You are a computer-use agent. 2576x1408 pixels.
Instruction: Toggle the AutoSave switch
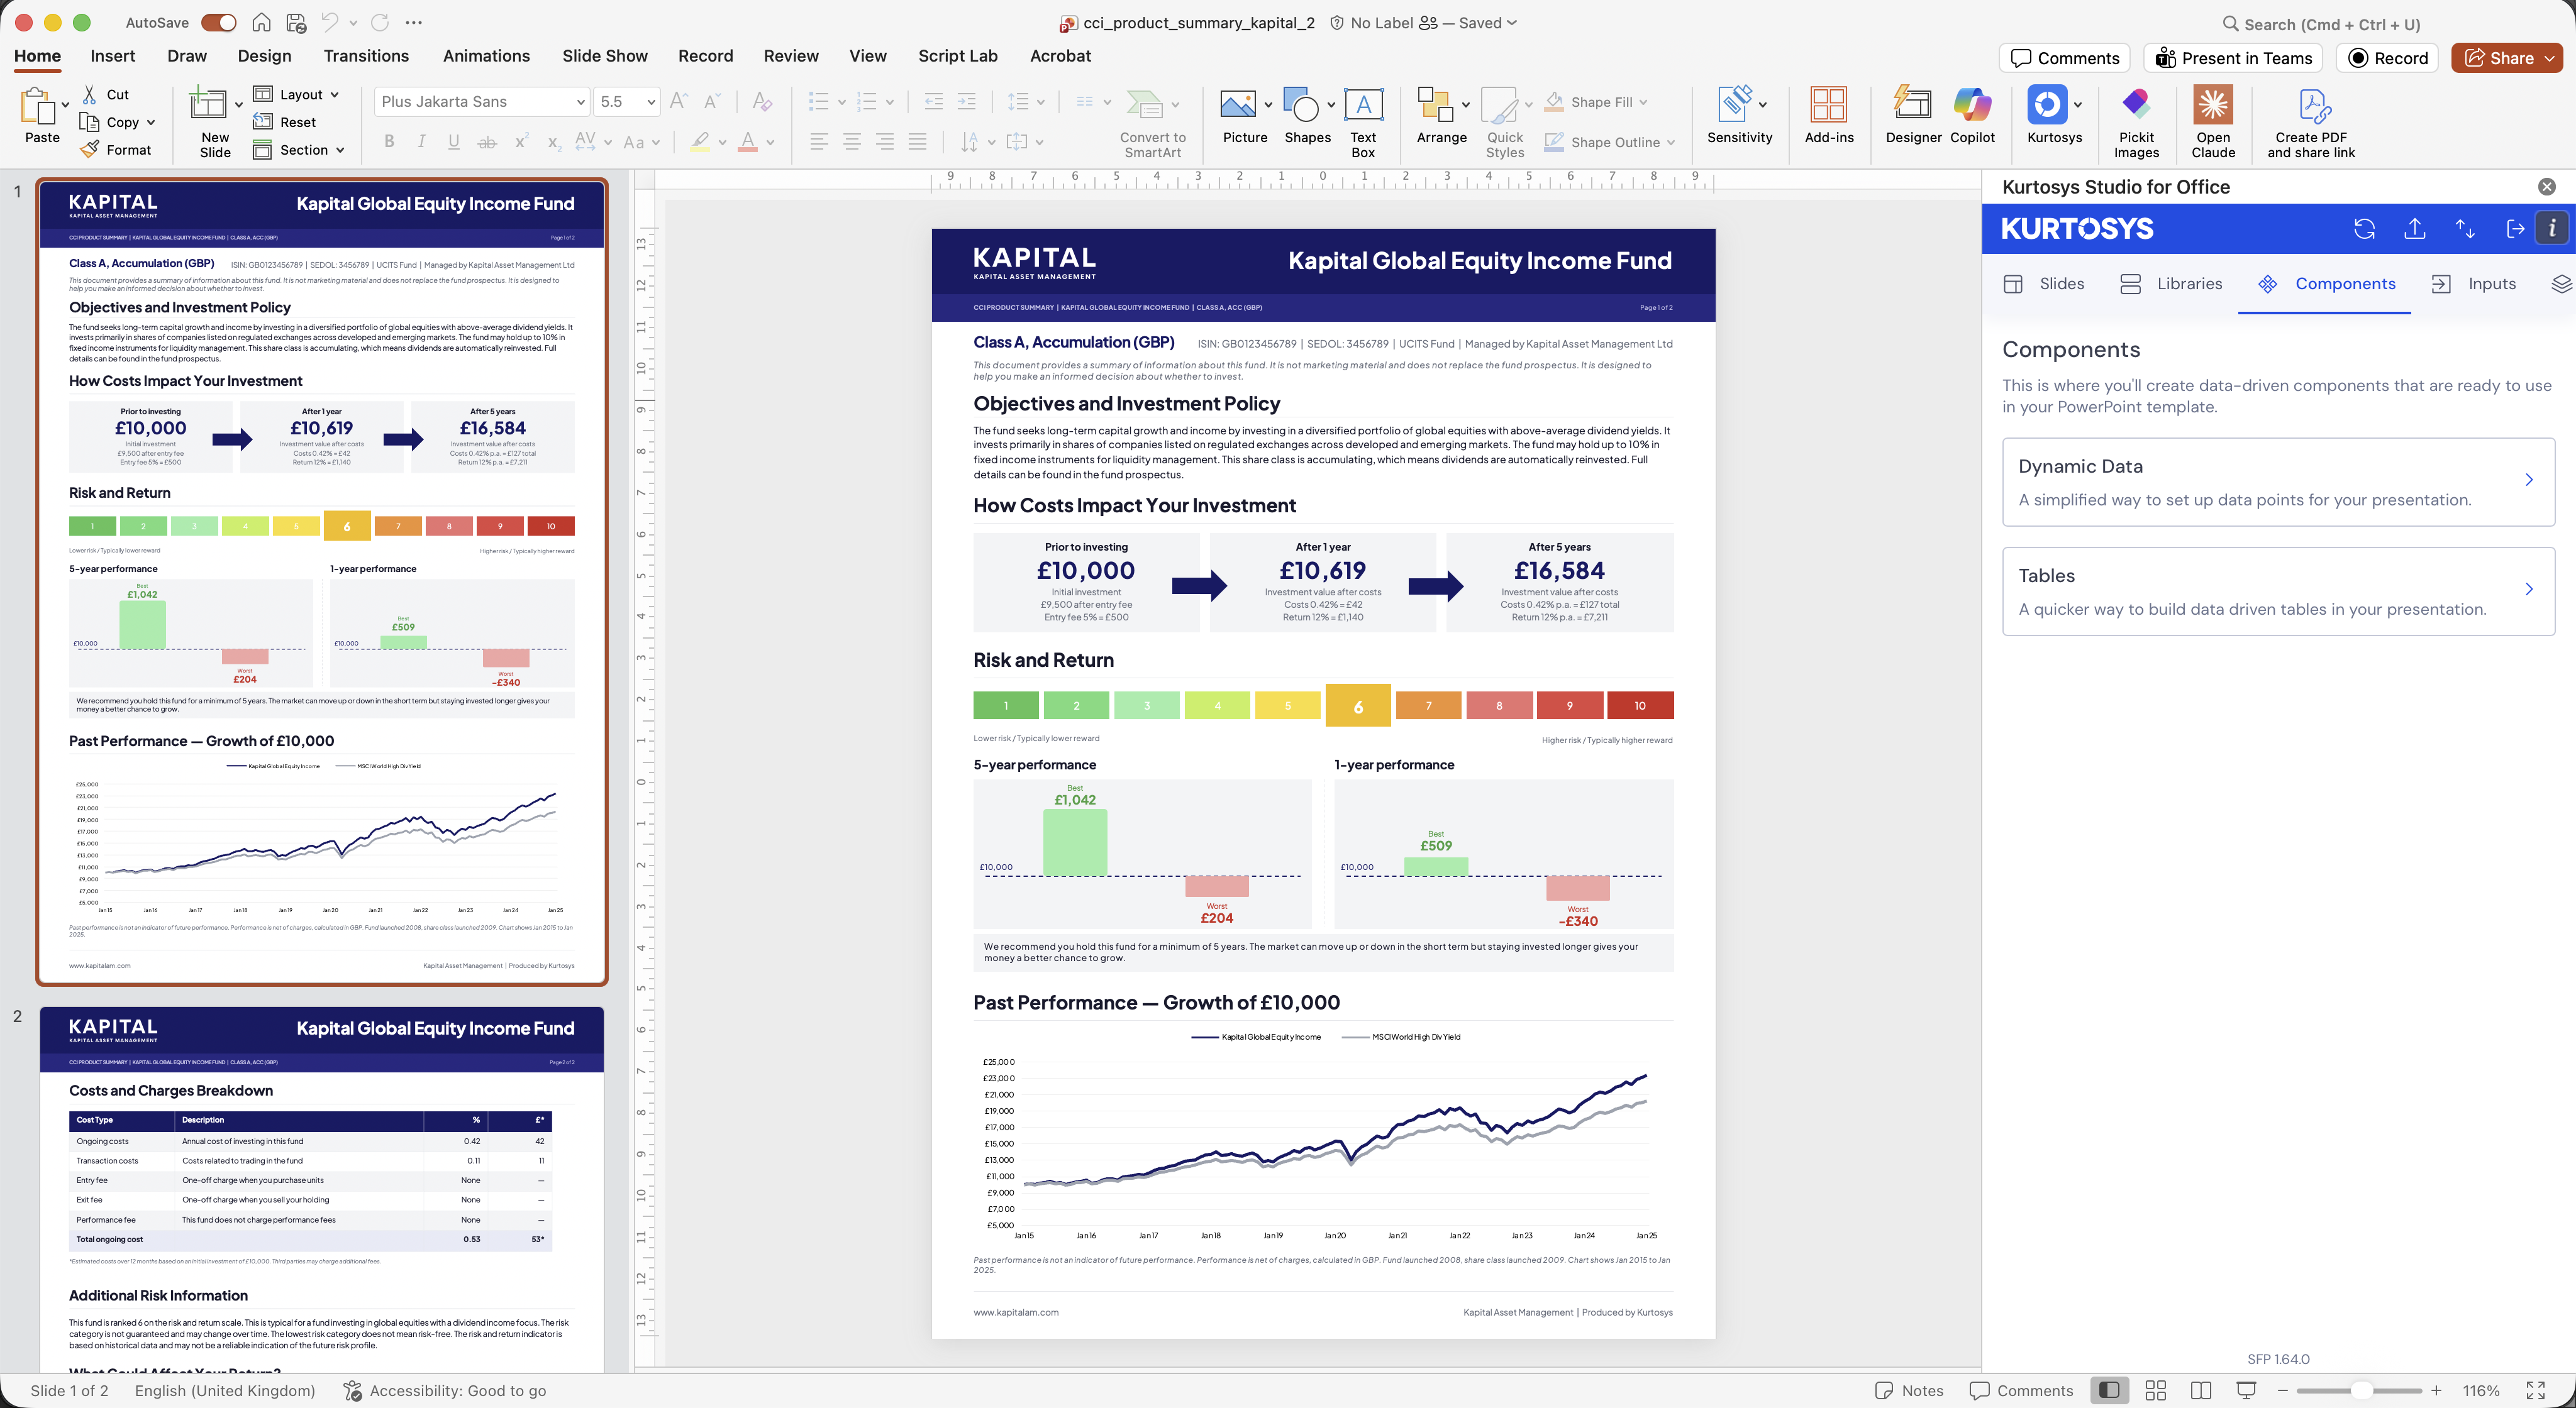pos(219,22)
